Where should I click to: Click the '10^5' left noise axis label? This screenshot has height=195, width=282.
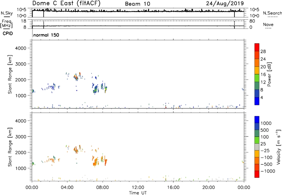tap(22, 10)
